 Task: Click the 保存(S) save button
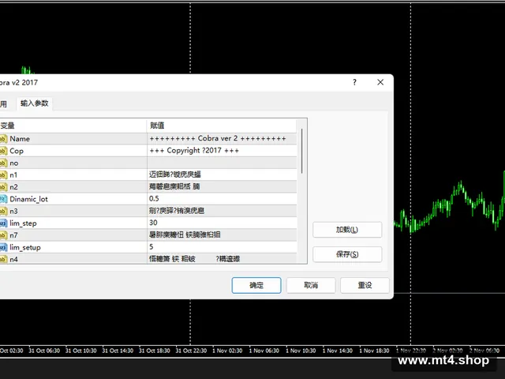click(347, 254)
